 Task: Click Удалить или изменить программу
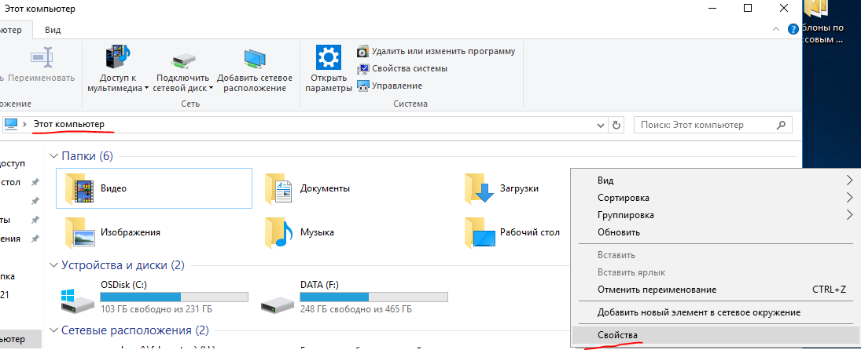tap(436, 52)
